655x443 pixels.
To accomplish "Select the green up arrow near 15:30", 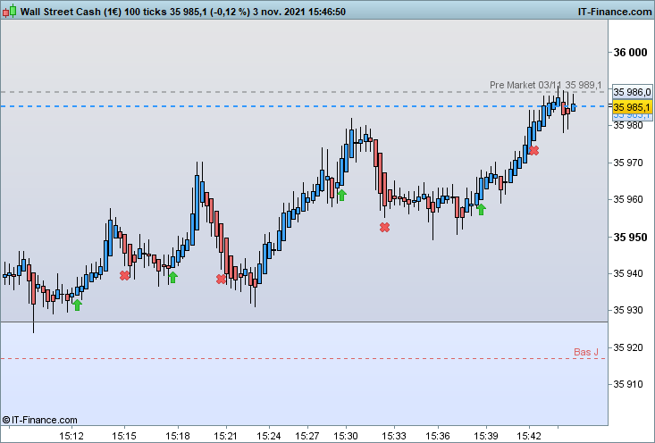I will [341, 195].
